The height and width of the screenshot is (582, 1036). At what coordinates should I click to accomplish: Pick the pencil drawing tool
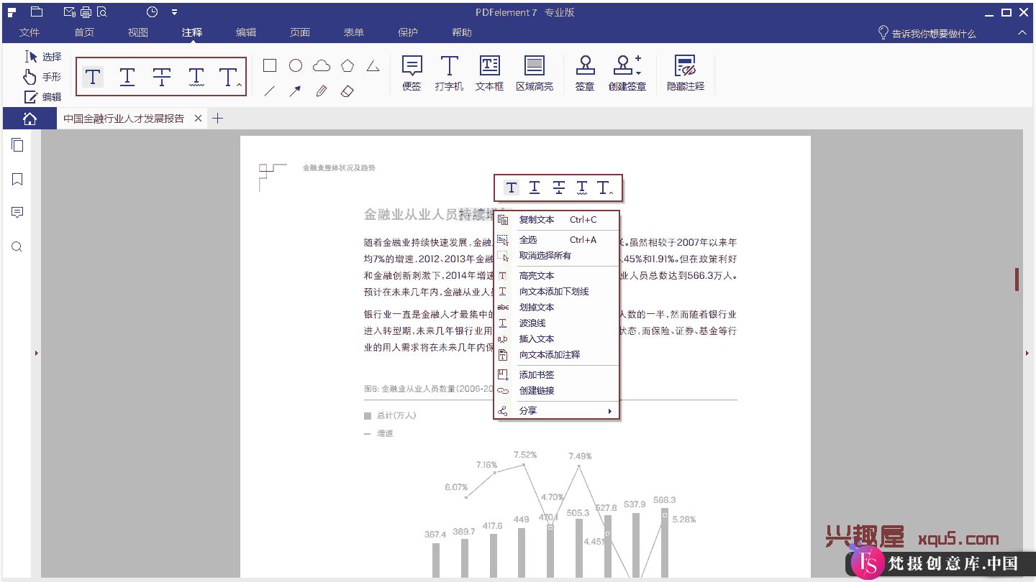[322, 91]
